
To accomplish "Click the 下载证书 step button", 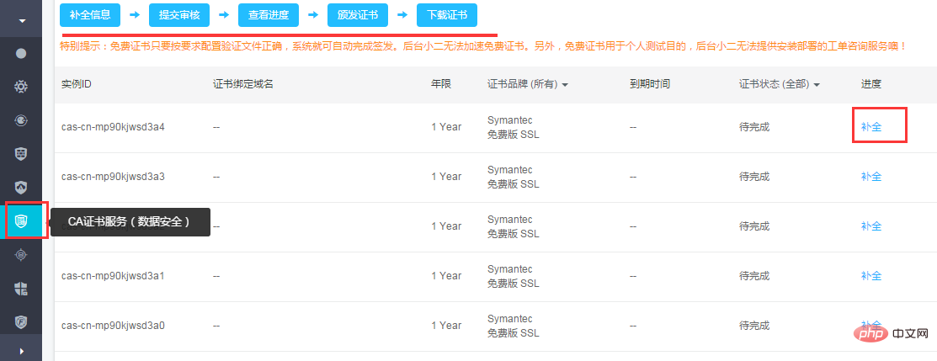I will pyautogui.click(x=447, y=15).
